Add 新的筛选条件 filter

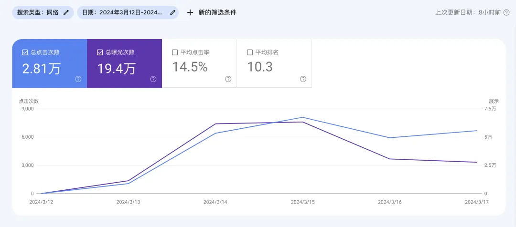(x=212, y=12)
